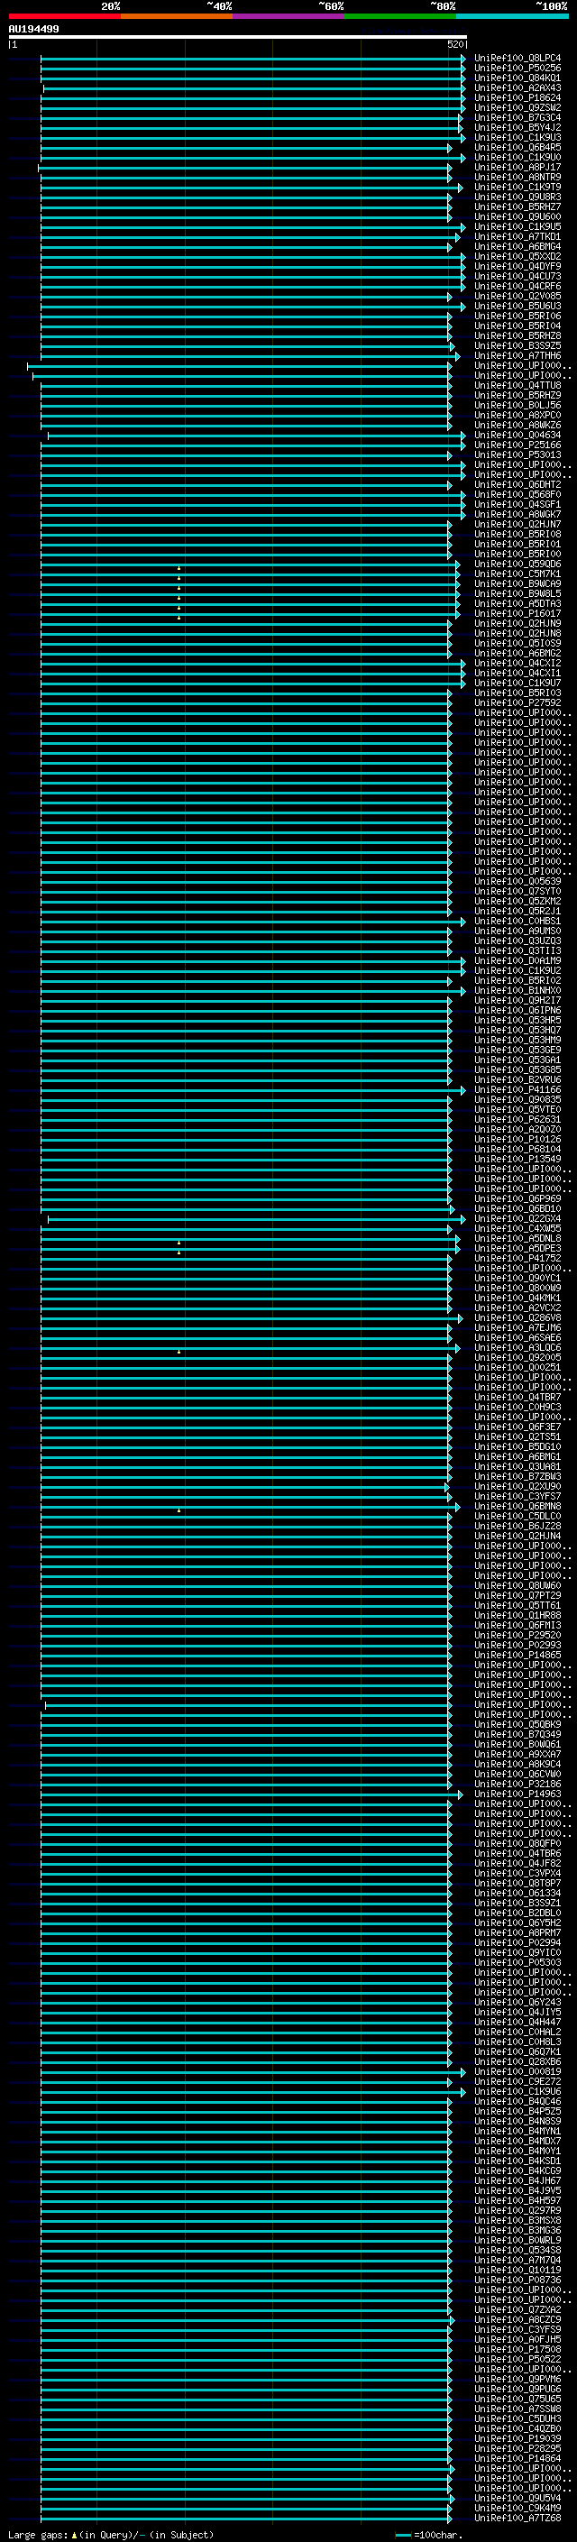Select UniRef100_Q568F0 label

click(517, 495)
